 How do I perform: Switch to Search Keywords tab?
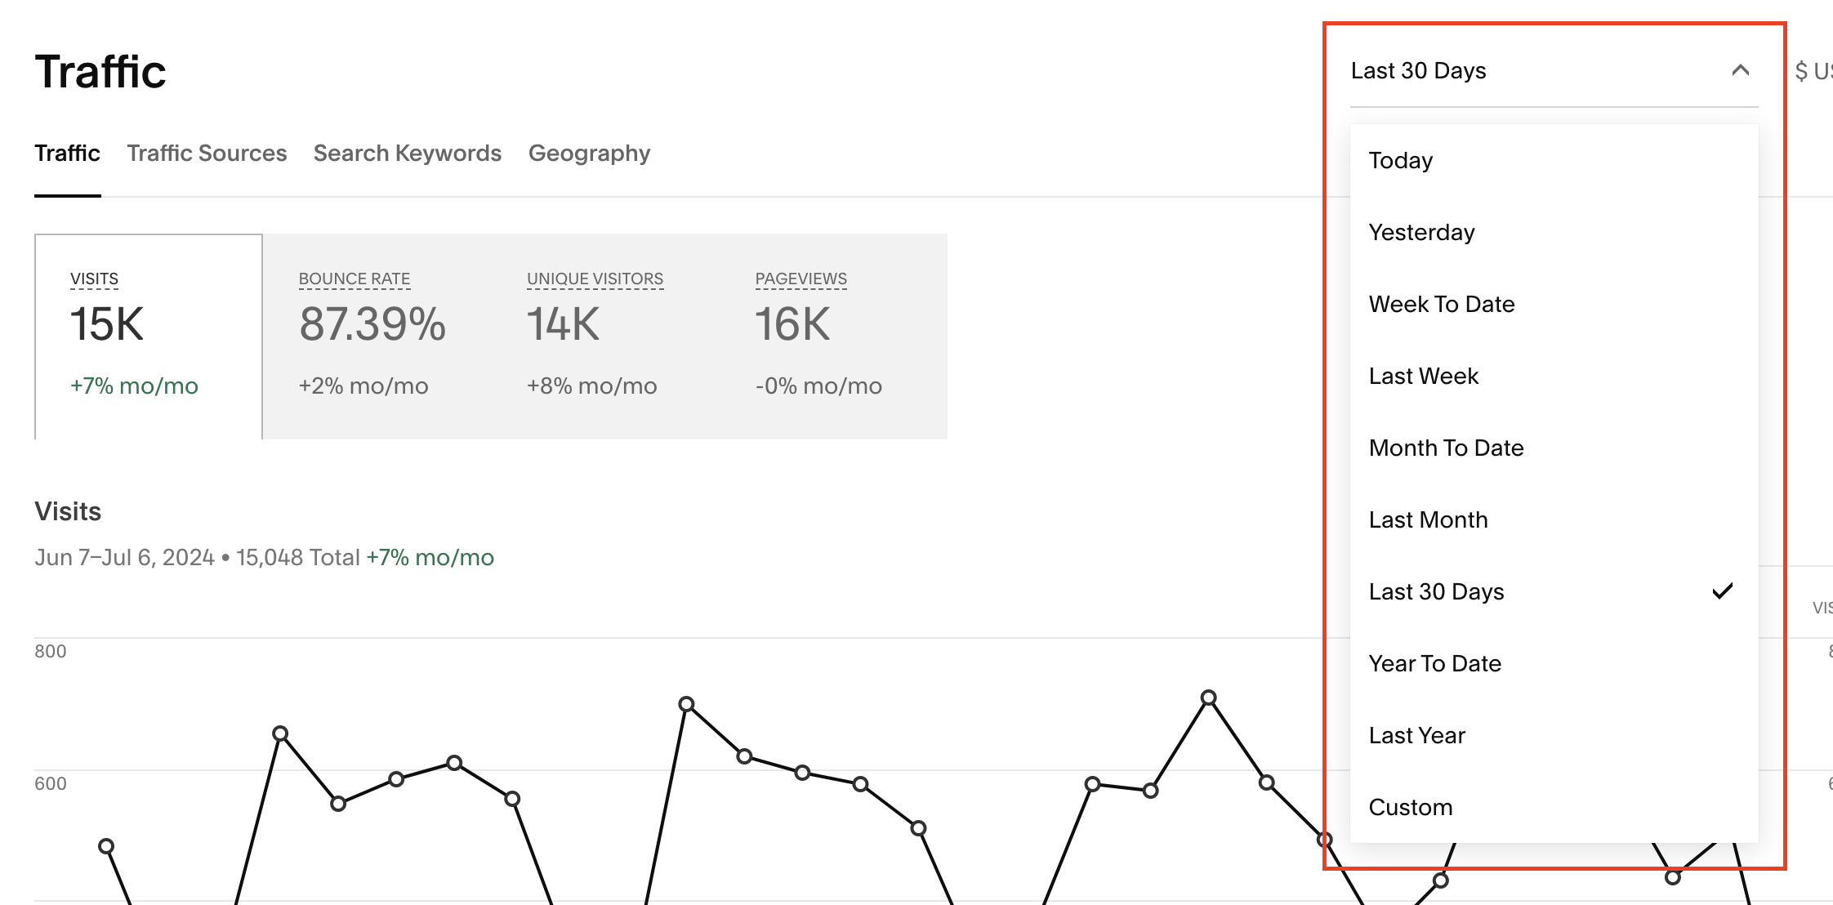click(408, 153)
